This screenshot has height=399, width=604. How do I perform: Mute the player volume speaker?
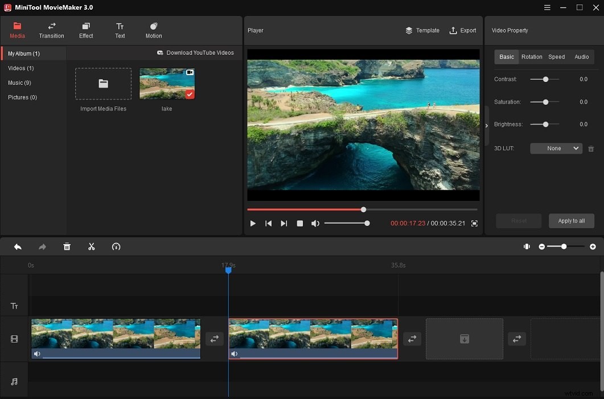[x=315, y=223]
